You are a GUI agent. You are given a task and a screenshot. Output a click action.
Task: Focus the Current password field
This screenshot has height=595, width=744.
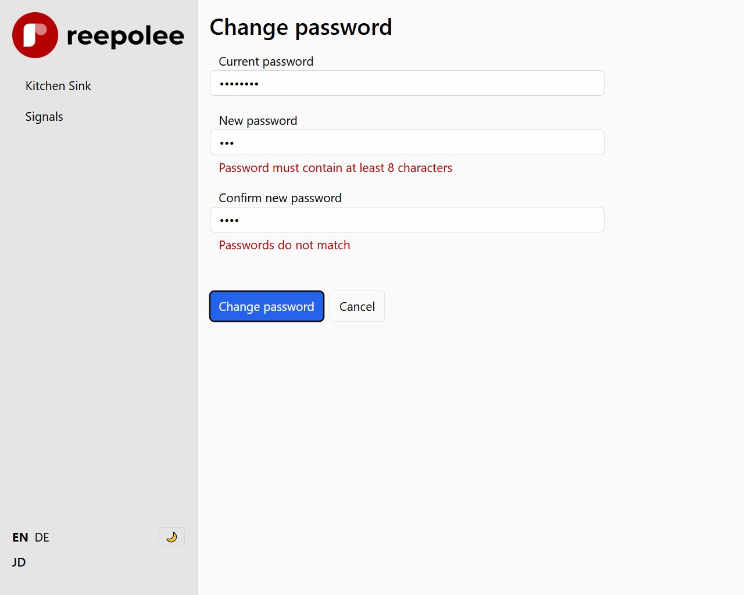[407, 83]
